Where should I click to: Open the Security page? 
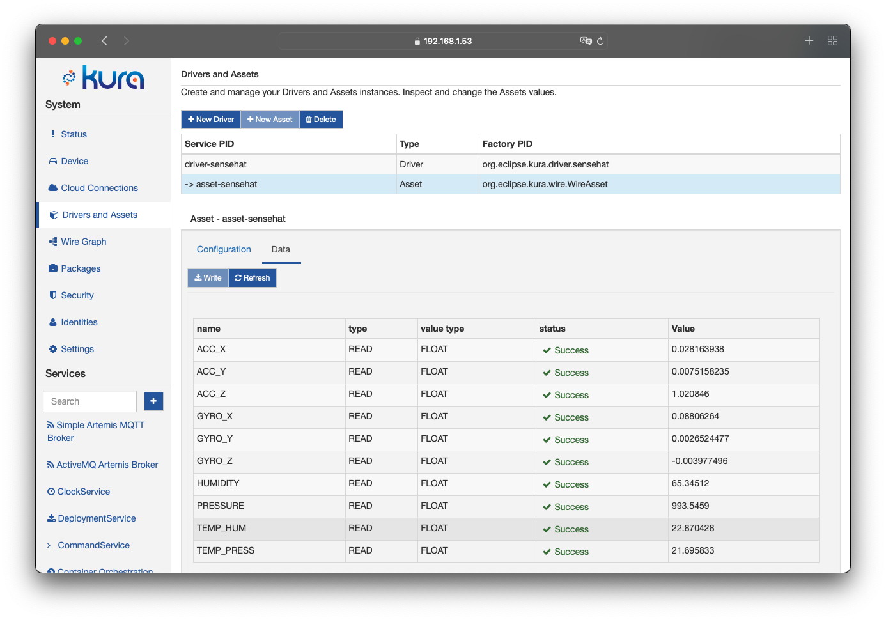pyautogui.click(x=77, y=295)
